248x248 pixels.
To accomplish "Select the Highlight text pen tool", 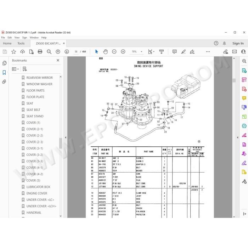I will (184, 52).
